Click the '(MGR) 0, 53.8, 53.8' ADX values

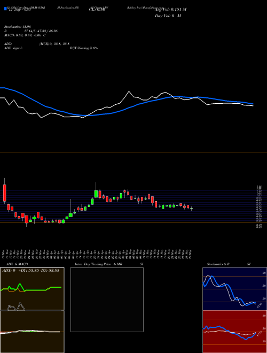click(54, 44)
